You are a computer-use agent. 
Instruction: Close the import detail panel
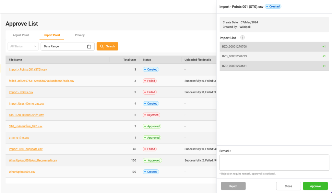pyautogui.click(x=288, y=186)
